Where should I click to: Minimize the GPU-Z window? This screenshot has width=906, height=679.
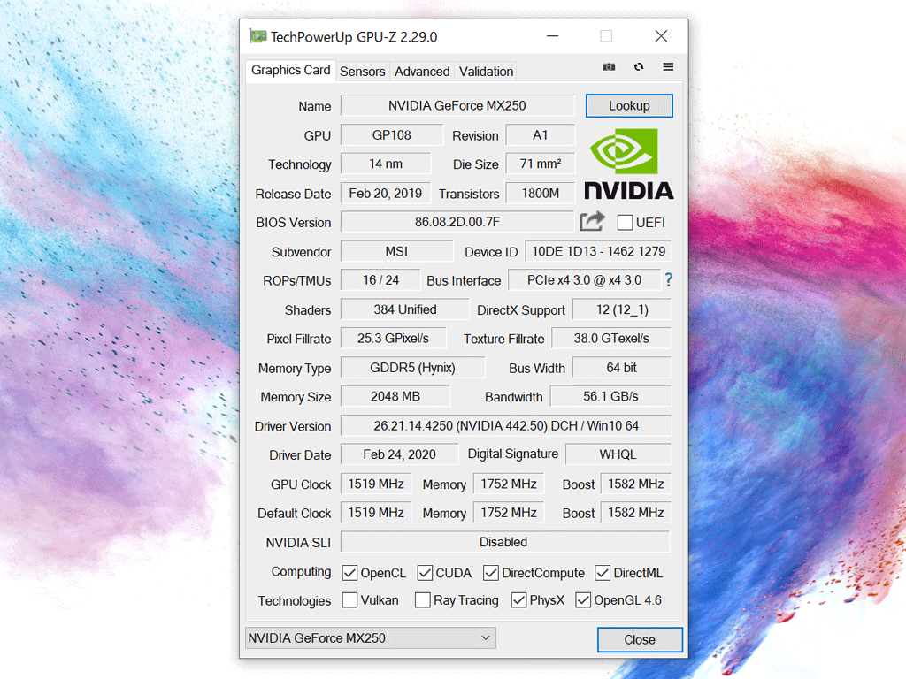pos(553,35)
